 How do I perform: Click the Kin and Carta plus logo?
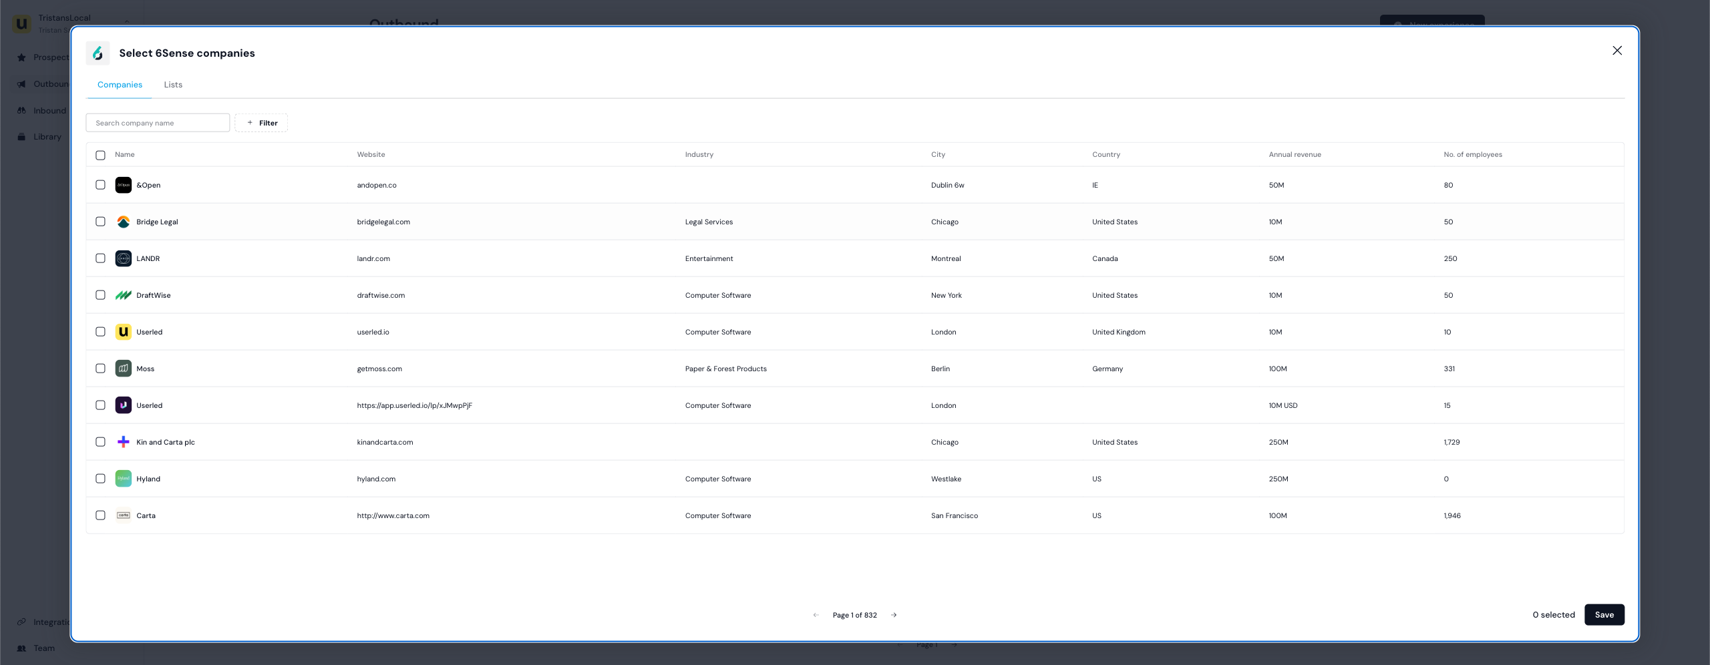pyautogui.click(x=124, y=442)
